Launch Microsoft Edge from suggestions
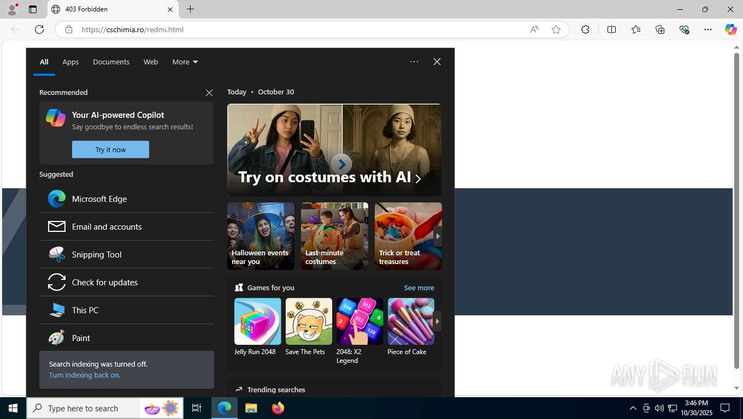 [126, 199]
